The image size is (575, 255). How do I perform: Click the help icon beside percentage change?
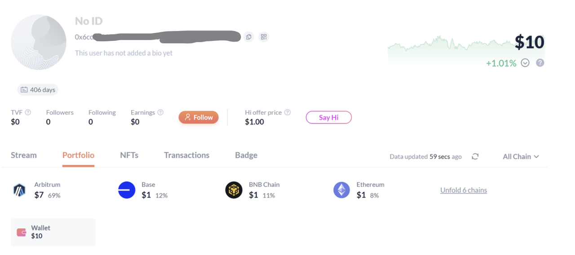tap(540, 63)
